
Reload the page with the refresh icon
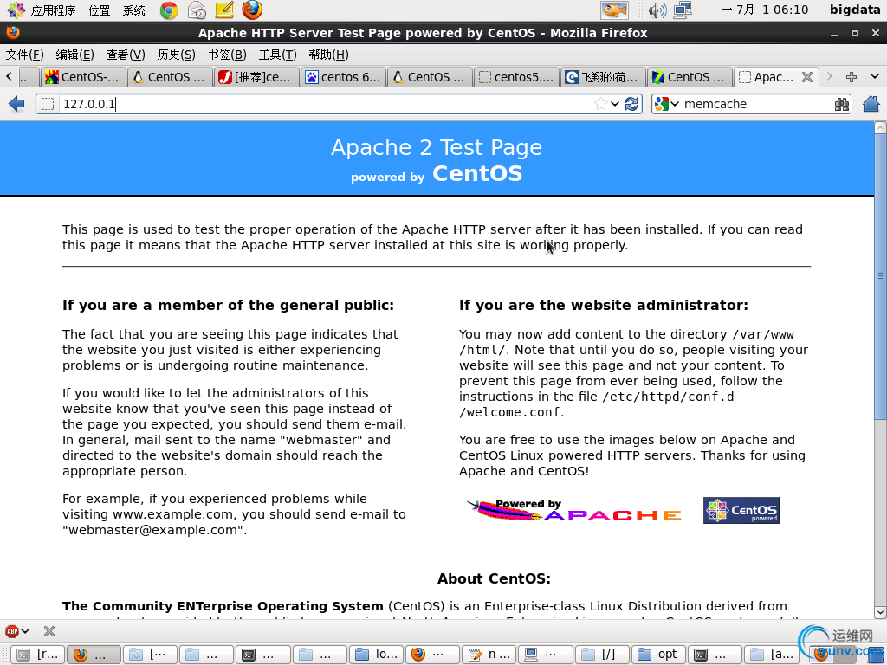coord(631,104)
